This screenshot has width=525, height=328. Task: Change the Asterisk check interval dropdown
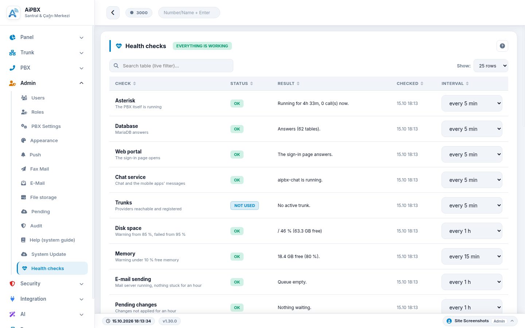coord(472,104)
